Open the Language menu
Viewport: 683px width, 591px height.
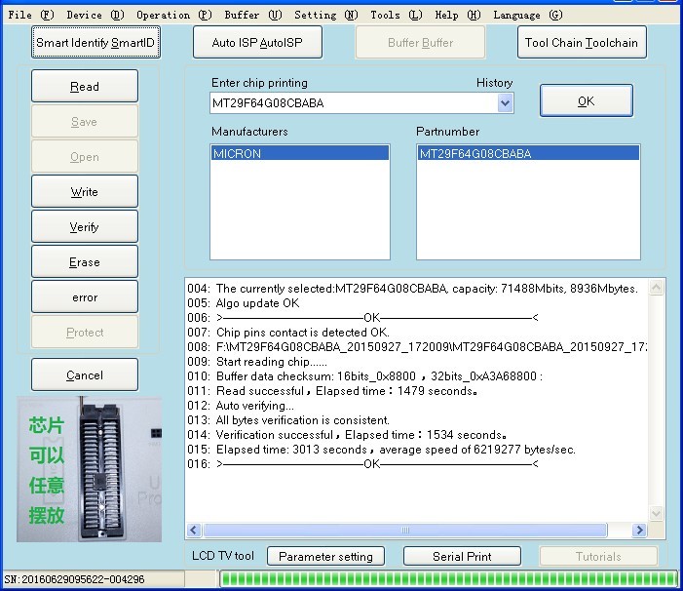(x=527, y=15)
